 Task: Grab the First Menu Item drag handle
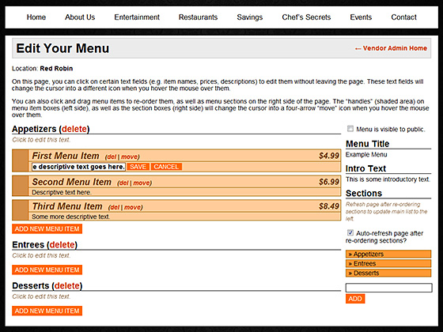point(20,160)
